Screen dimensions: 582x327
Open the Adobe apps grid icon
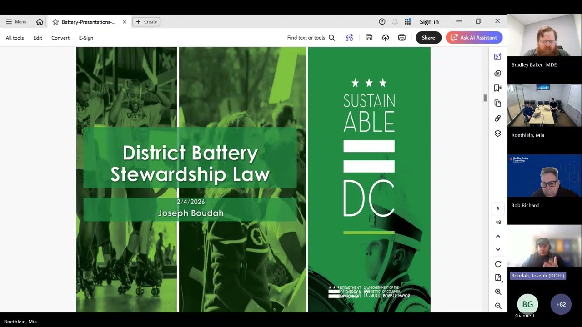coord(408,22)
